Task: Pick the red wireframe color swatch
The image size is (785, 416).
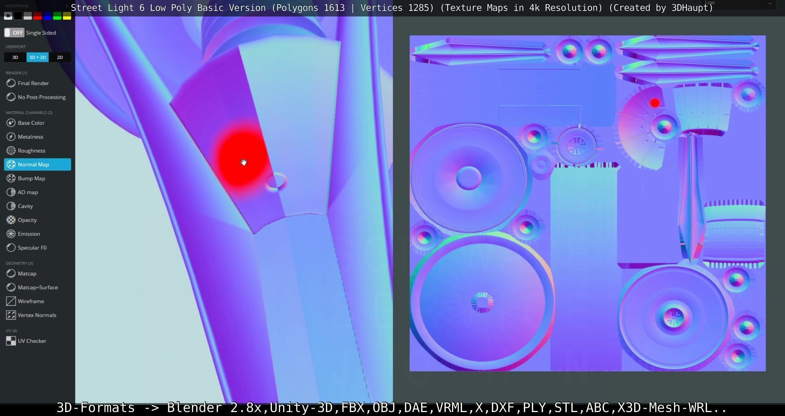Action: point(38,16)
